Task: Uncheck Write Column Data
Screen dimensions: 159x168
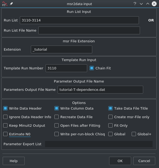Action: (x=57, y=108)
